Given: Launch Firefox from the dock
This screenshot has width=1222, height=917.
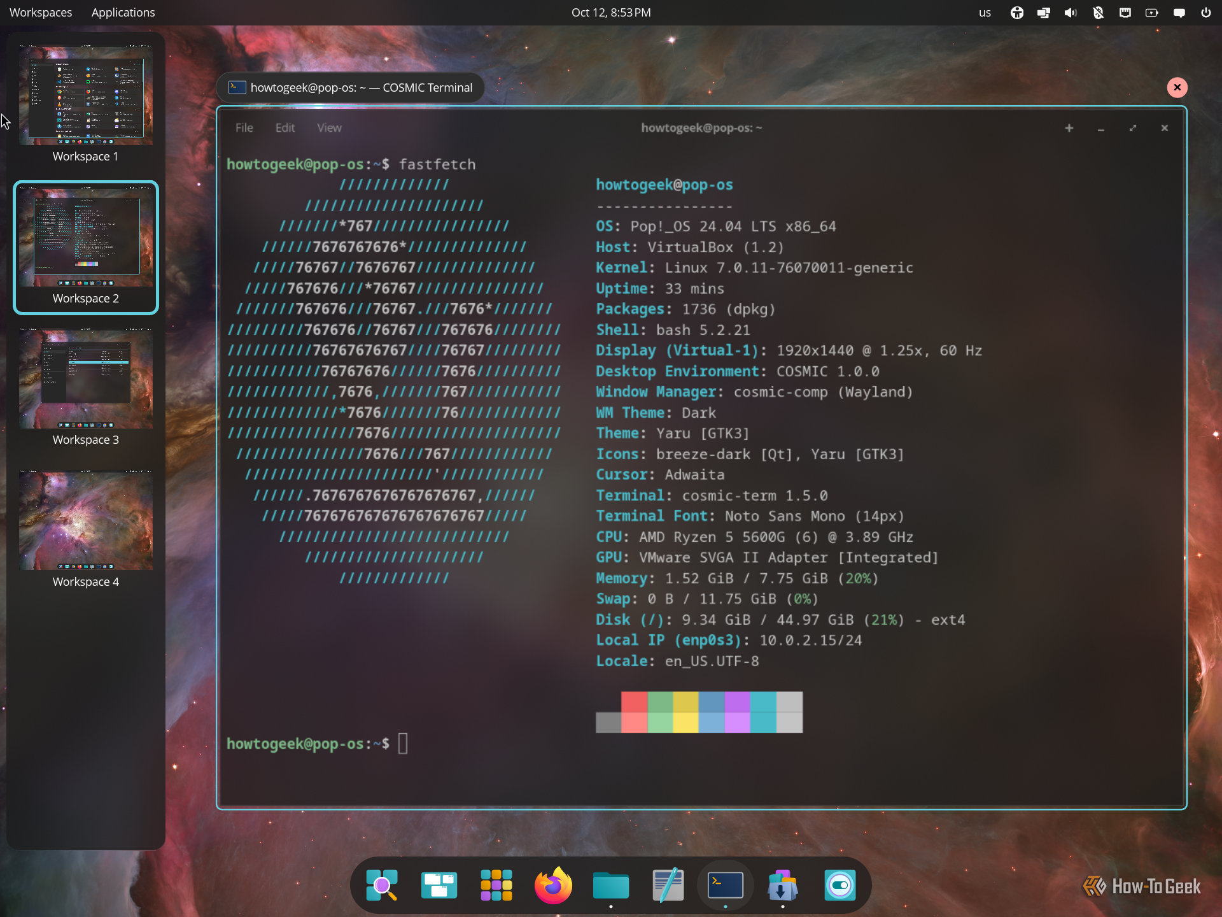Looking at the screenshot, I should tap(553, 885).
